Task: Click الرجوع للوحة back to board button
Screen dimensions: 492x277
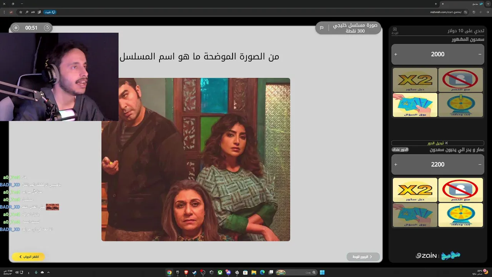Action: pyautogui.click(x=363, y=257)
